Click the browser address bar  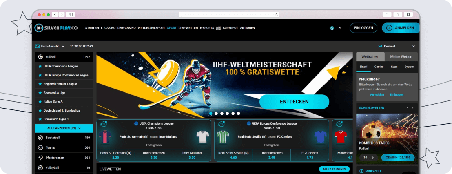(x=229, y=15)
